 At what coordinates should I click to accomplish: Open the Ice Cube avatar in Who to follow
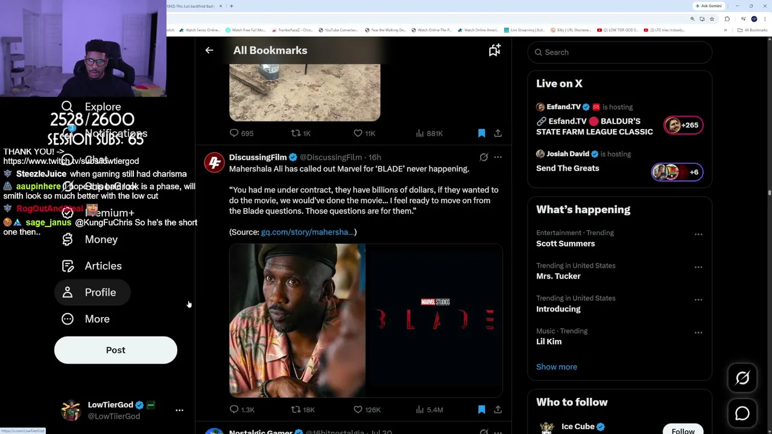point(547,428)
